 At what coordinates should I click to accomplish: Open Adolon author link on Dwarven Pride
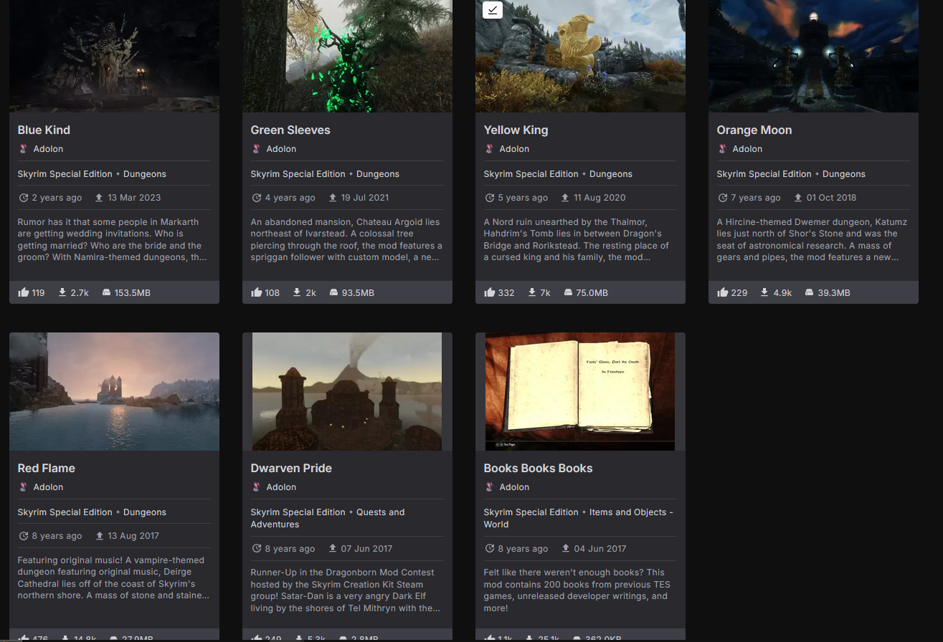(281, 487)
